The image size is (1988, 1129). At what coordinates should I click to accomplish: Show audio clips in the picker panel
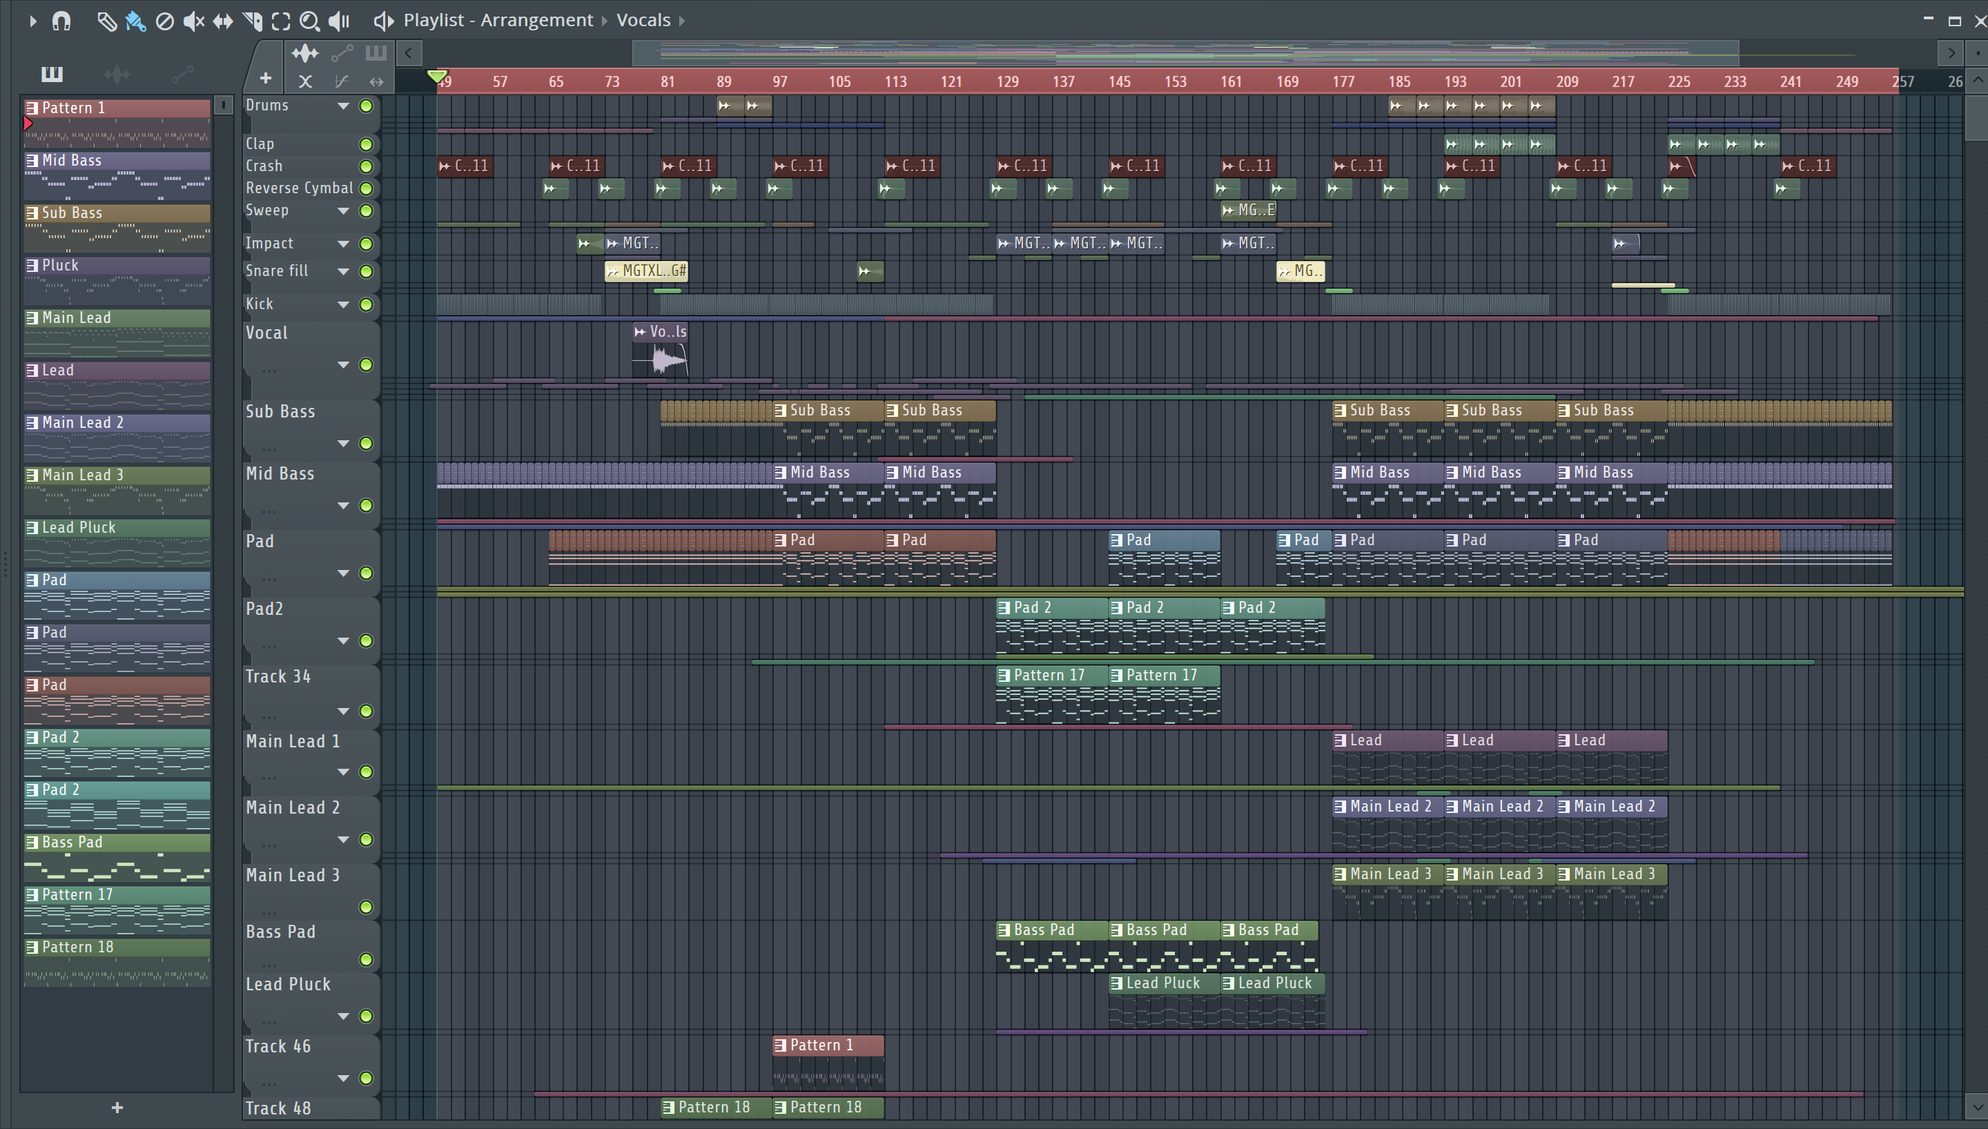(x=117, y=74)
